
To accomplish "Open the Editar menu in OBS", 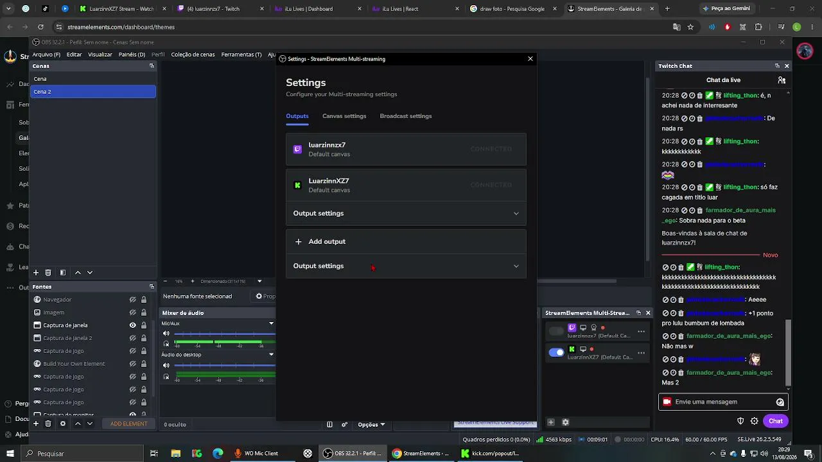I will coord(74,55).
